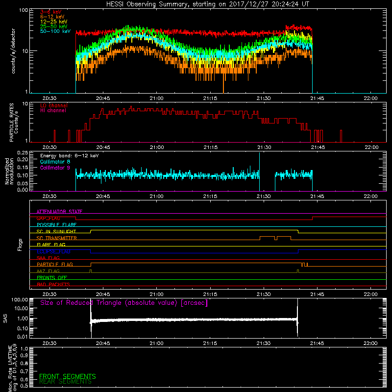The height and width of the screenshot is (392, 392).
Task: Click the 21:30 tick under the modulation plot
Action: pyautogui.click(x=264, y=196)
